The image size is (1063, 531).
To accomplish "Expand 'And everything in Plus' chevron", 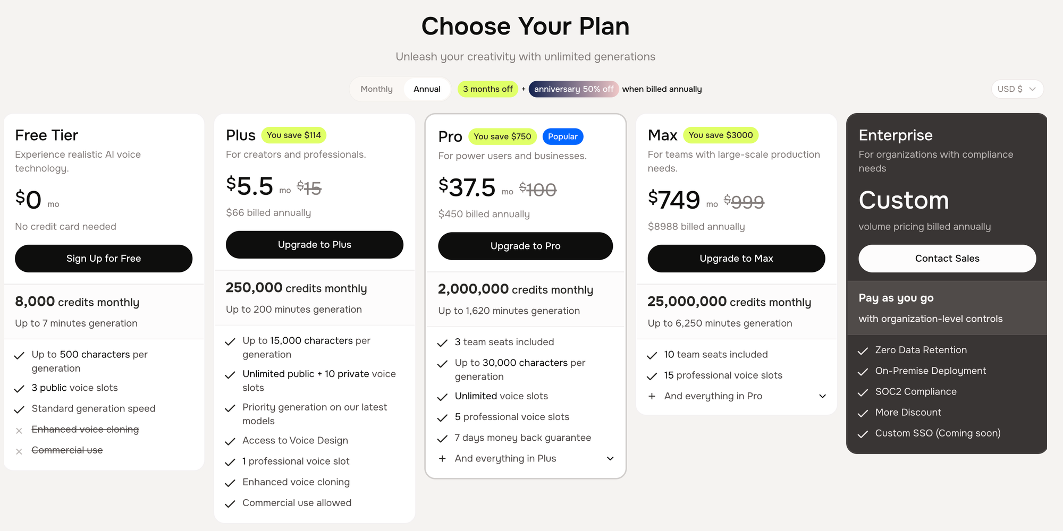I will [610, 458].
